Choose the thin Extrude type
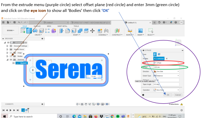This screenshot has height=118, width=204. coord(159,54)
